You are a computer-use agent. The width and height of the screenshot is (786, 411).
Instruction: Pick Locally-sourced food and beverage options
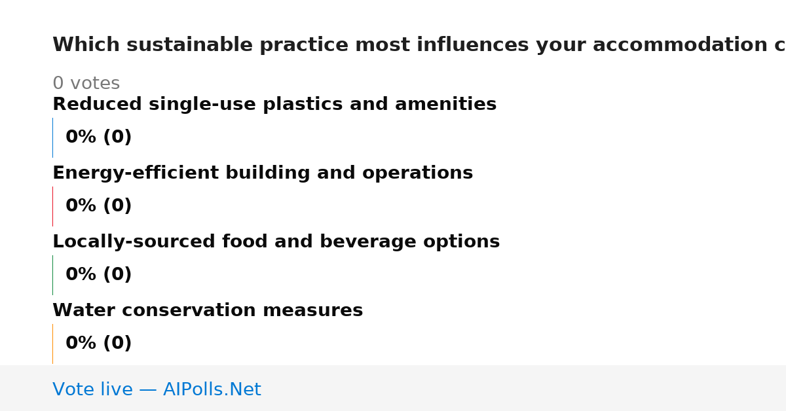click(276, 242)
